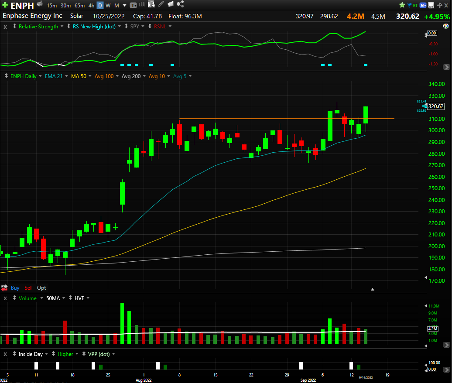452x383 pixels.
Task: Switch to the 30m timeframe
Action: (65, 6)
